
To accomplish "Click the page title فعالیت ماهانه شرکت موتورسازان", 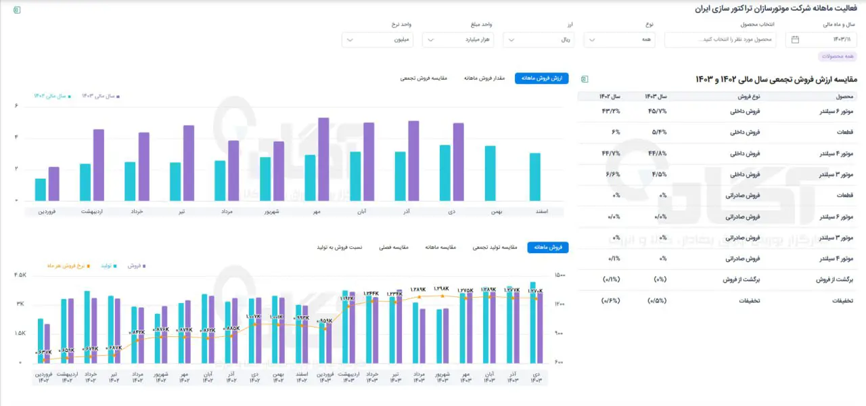I will tap(775, 9).
